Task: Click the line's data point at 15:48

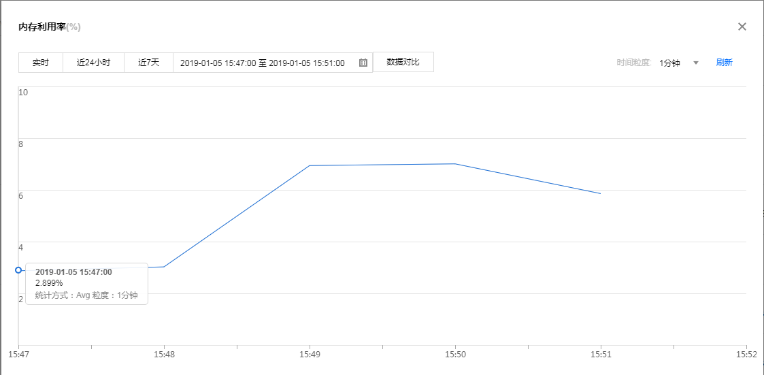Action: [164, 267]
